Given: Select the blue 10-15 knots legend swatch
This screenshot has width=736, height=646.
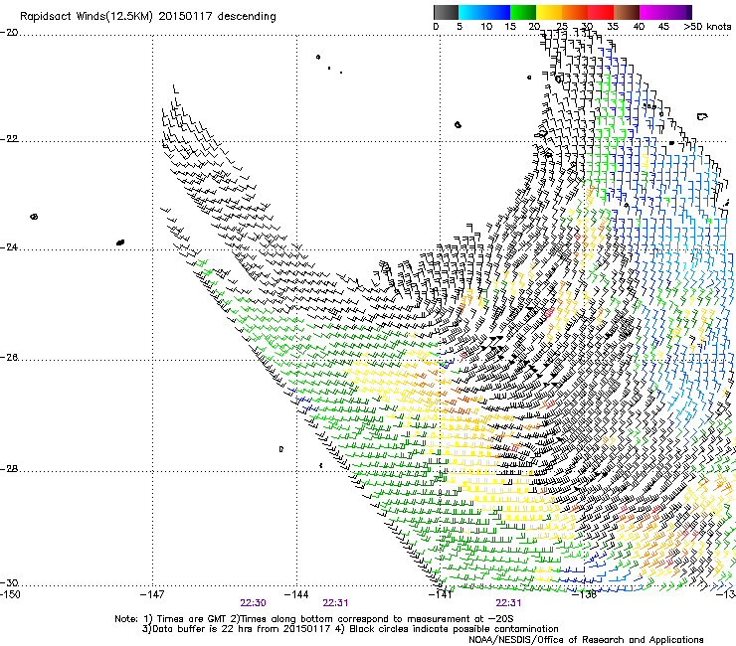Looking at the screenshot, I should click(497, 12).
